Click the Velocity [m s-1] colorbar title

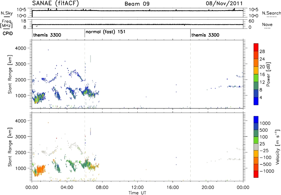click(277, 147)
